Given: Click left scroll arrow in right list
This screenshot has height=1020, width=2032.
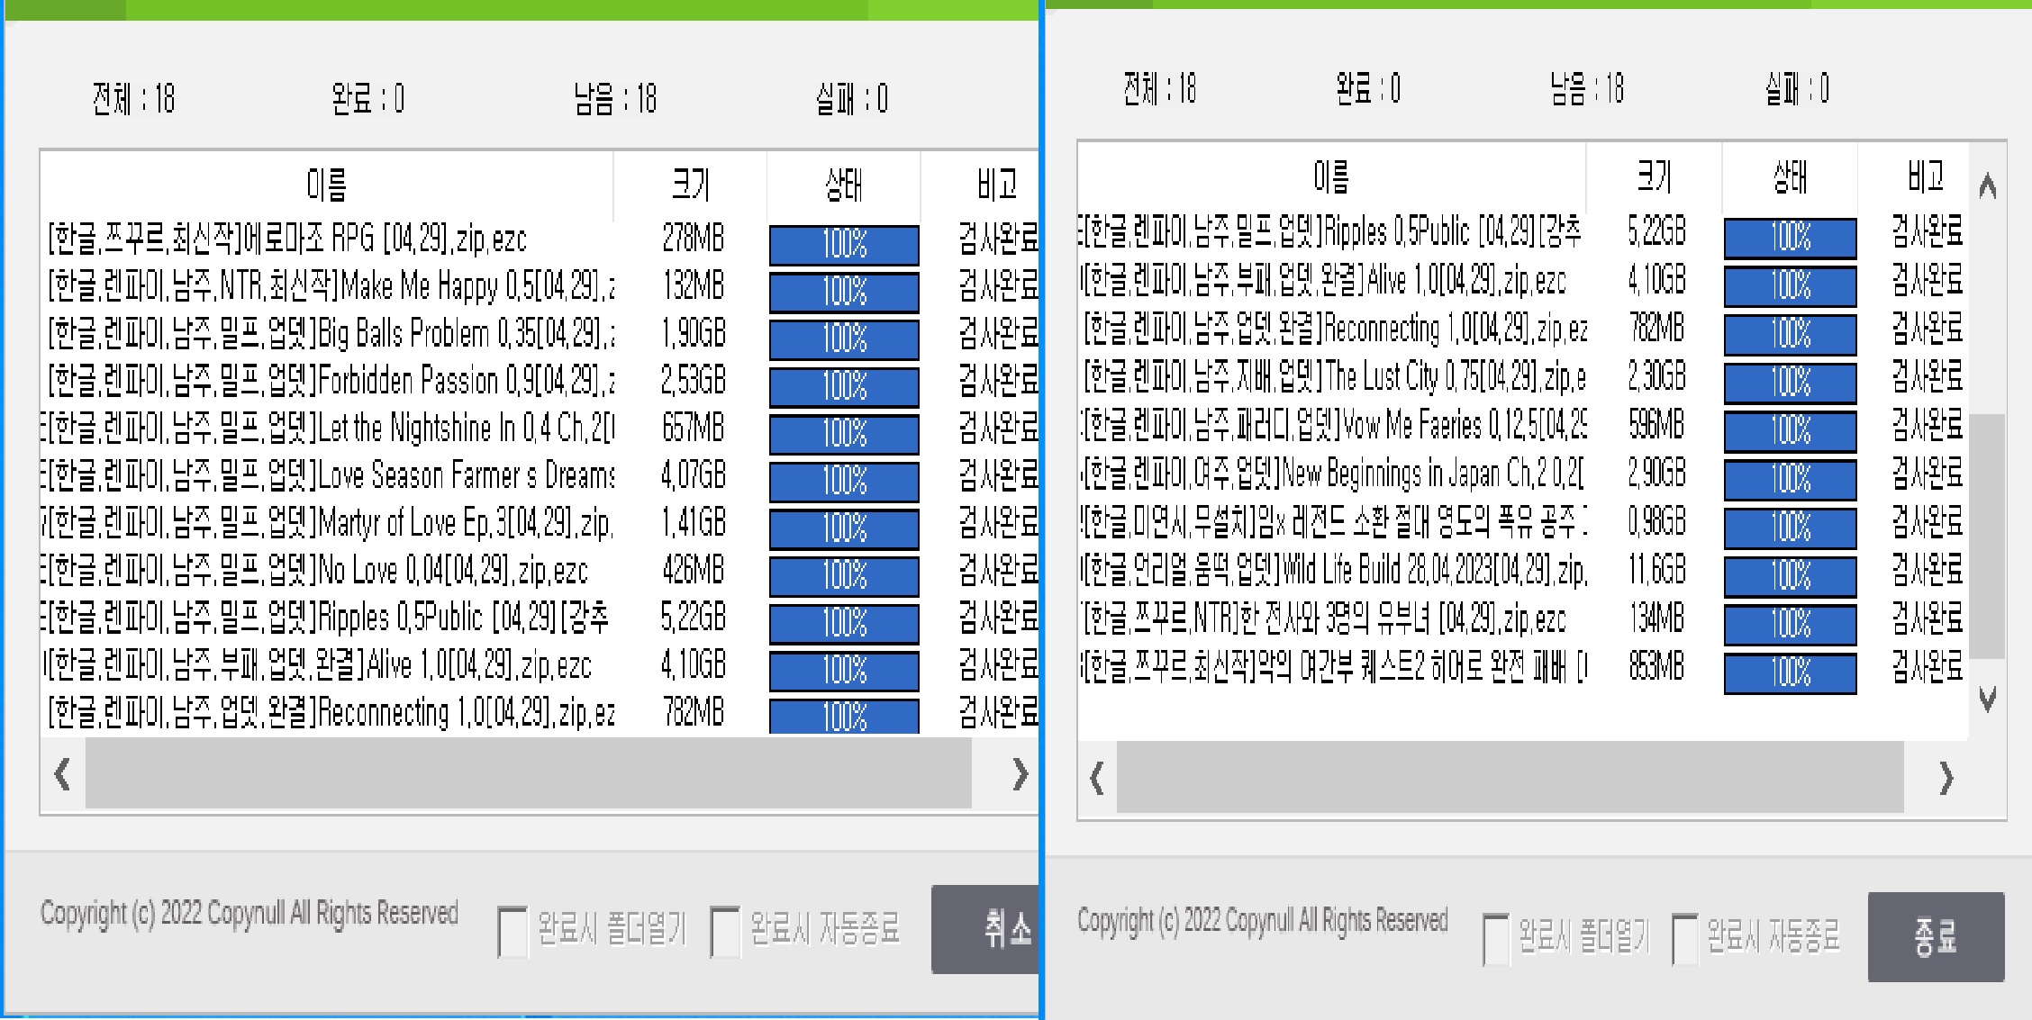Looking at the screenshot, I should (1097, 778).
